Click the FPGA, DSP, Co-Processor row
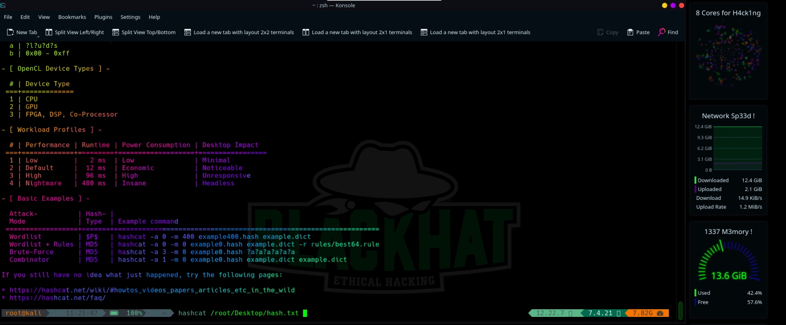Screen dimensions: 786x325 (64, 114)
